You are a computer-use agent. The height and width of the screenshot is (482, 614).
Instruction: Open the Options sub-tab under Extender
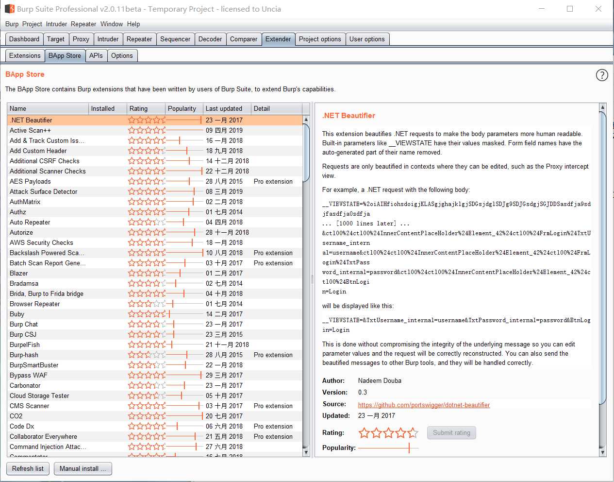(122, 55)
